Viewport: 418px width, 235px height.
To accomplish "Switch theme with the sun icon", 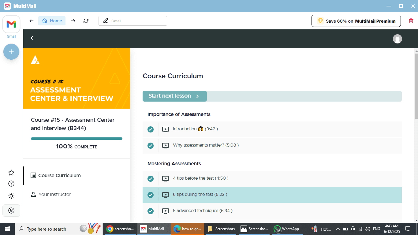I will coord(11,196).
